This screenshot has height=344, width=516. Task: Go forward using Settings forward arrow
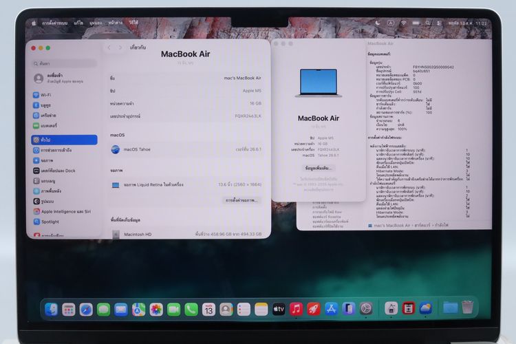click(120, 47)
